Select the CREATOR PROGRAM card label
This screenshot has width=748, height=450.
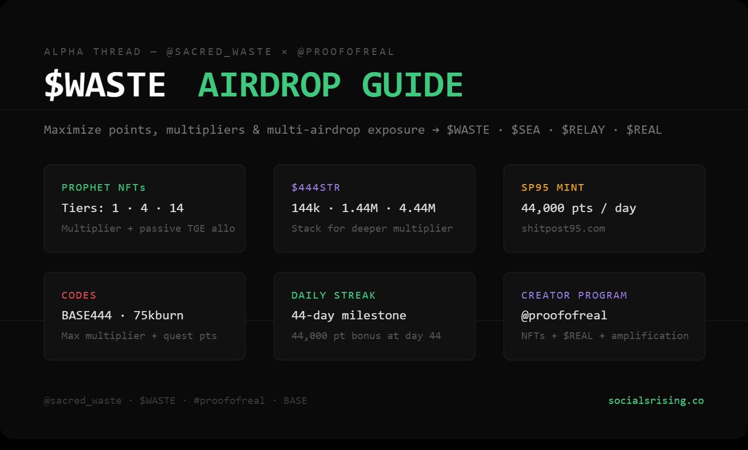(574, 295)
